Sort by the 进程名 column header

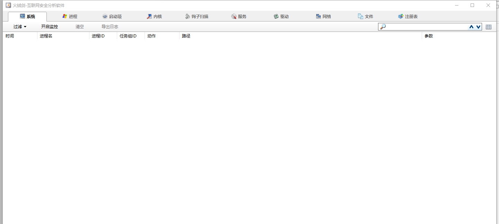46,36
